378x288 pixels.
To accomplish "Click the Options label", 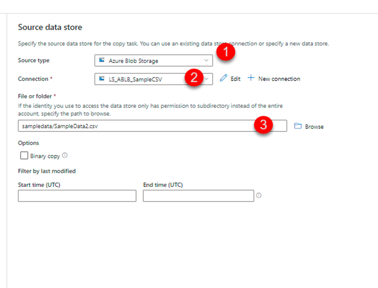I will tap(29, 143).
